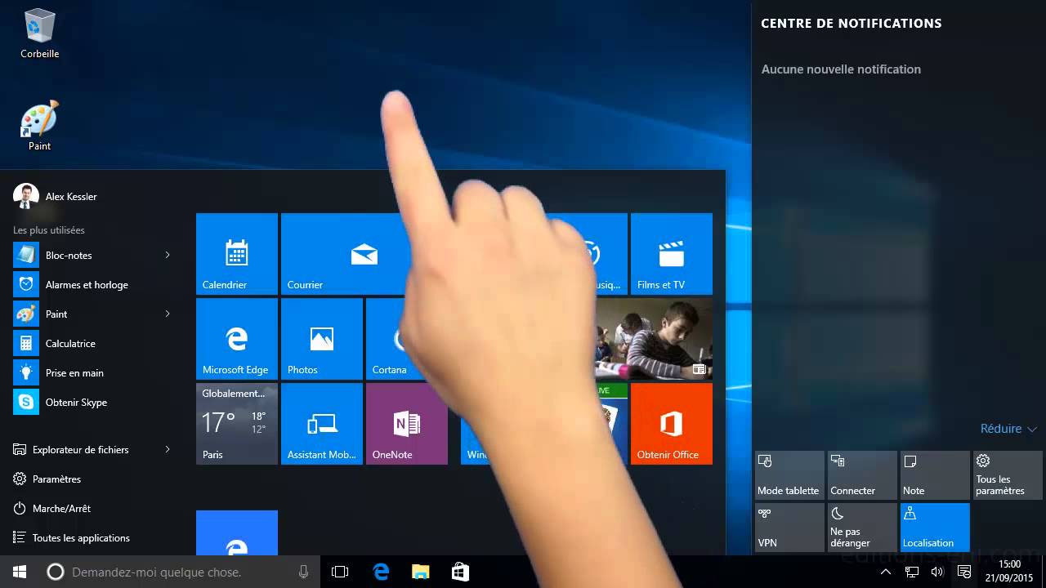
Task: Click the Alex Kessler user account
Action: (56, 196)
